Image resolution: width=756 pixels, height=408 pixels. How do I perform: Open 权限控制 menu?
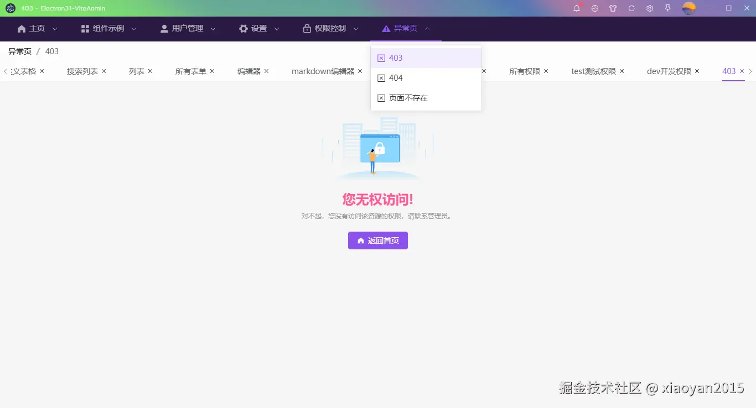330,29
